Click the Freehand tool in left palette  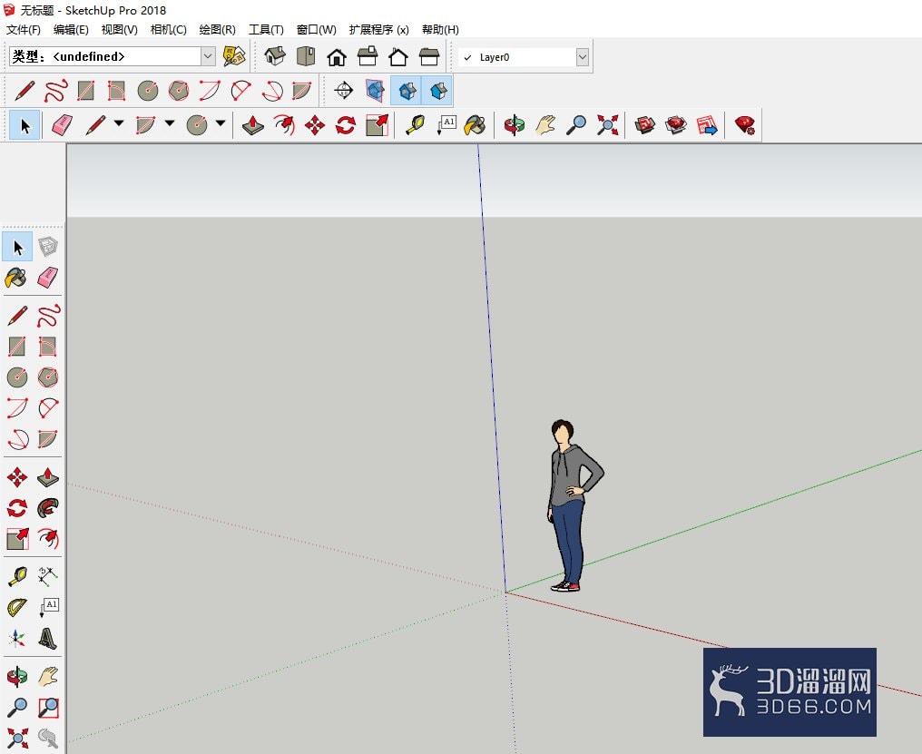pos(47,316)
